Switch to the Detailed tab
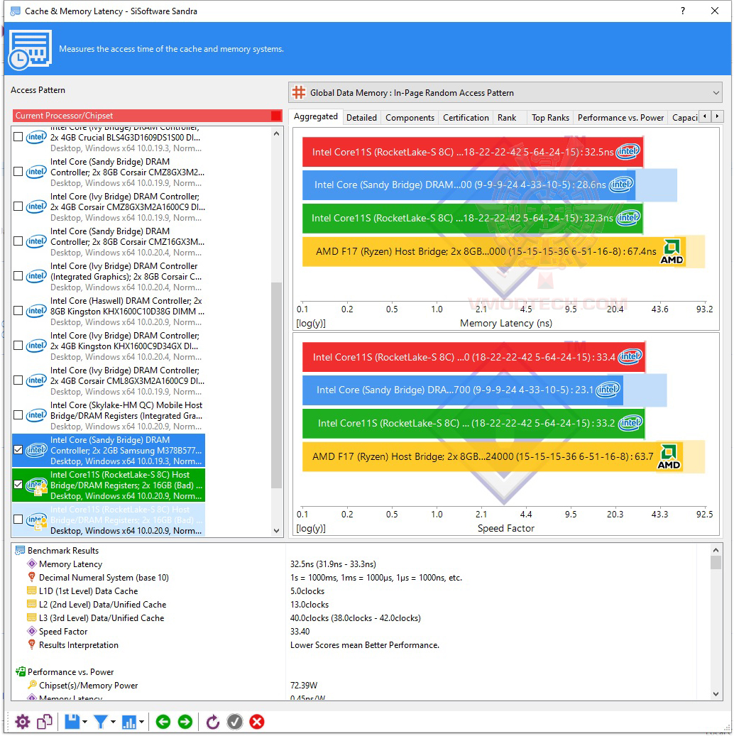 coord(361,117)
